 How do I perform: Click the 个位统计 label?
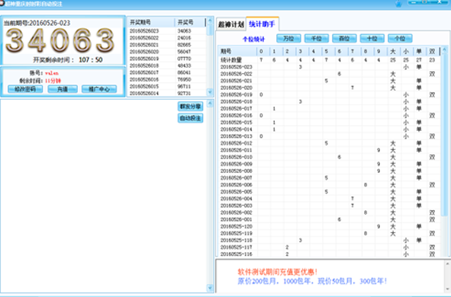253,39
